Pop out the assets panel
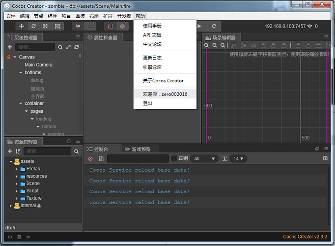 coord(69,141)
